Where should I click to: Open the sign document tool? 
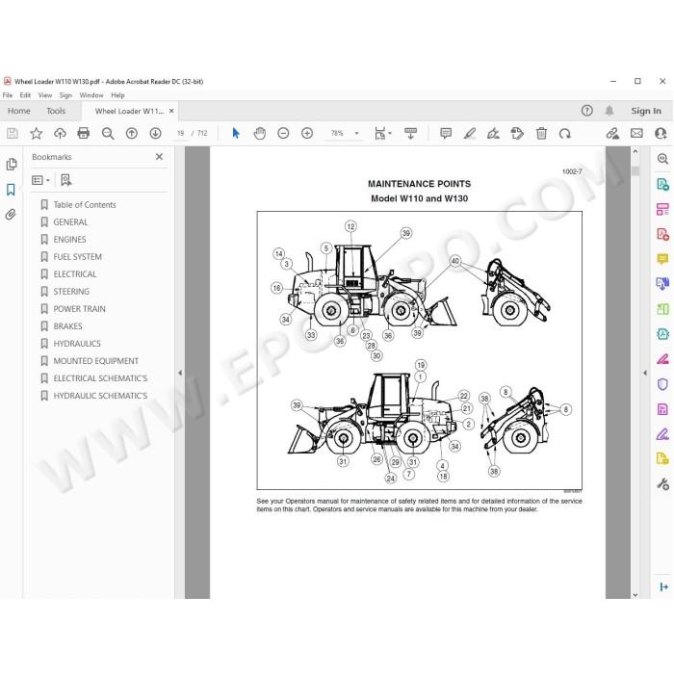493,133
